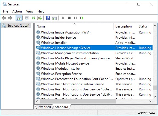Image resolution: width=158 pixels, height=116 pixels.
Task: Sort by the Status column header
Action: [145, 26]
